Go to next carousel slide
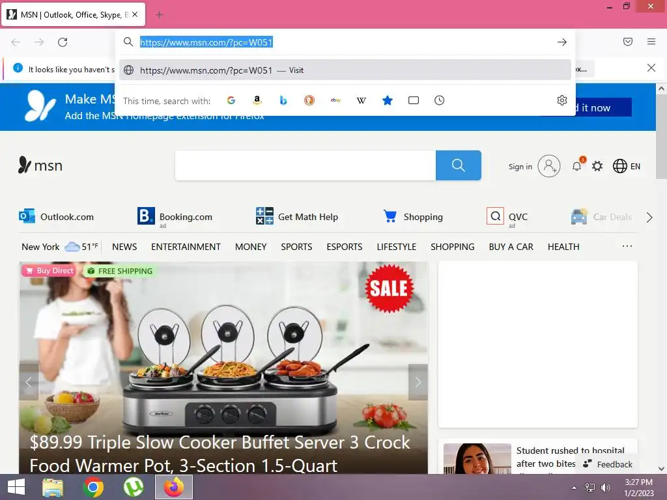This screenshot has width=667, height=500. [x=418, y=382]
